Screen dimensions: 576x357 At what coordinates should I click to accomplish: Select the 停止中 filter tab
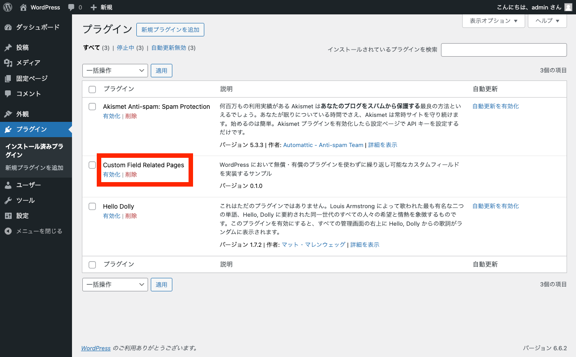(126, 48)
